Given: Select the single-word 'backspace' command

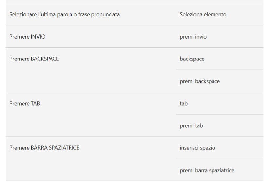Looking at the screenshot, I should [x=192, y=59].
